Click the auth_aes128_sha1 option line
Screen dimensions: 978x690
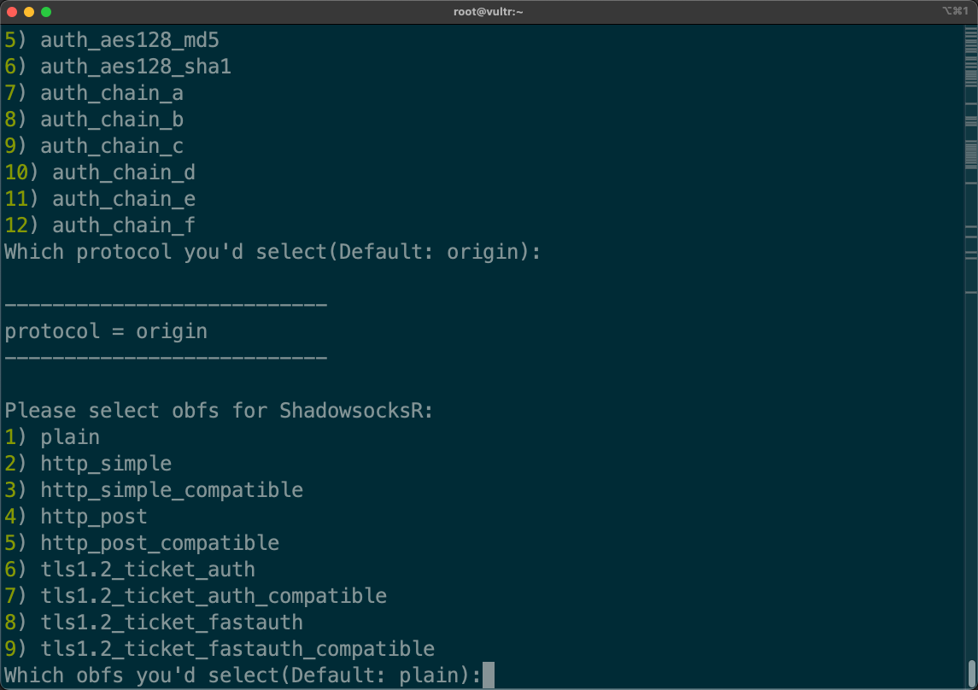tap(136, 66)
